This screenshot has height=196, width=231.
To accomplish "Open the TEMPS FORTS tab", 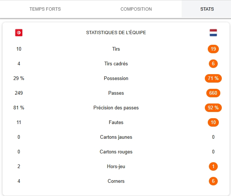I will [x=45, y=9].
